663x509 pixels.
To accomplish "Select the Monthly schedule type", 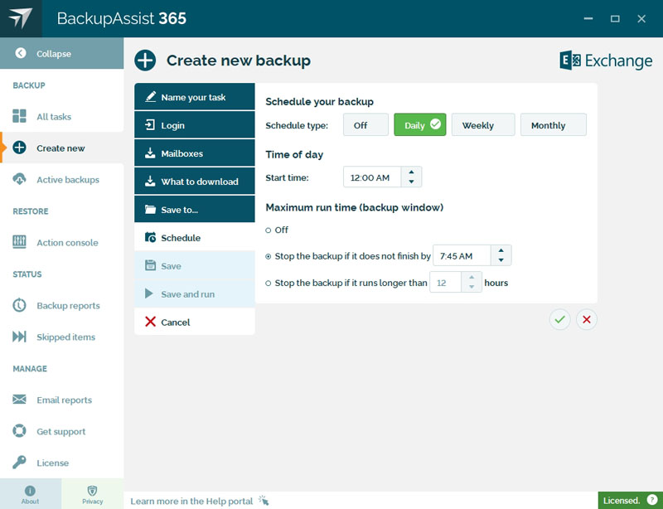I will [553, 125].
